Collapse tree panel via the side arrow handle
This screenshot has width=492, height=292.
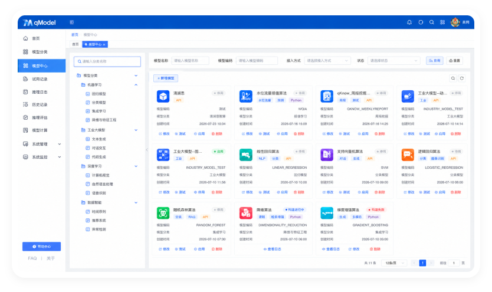pyautogui.click(x=147, y=150)
